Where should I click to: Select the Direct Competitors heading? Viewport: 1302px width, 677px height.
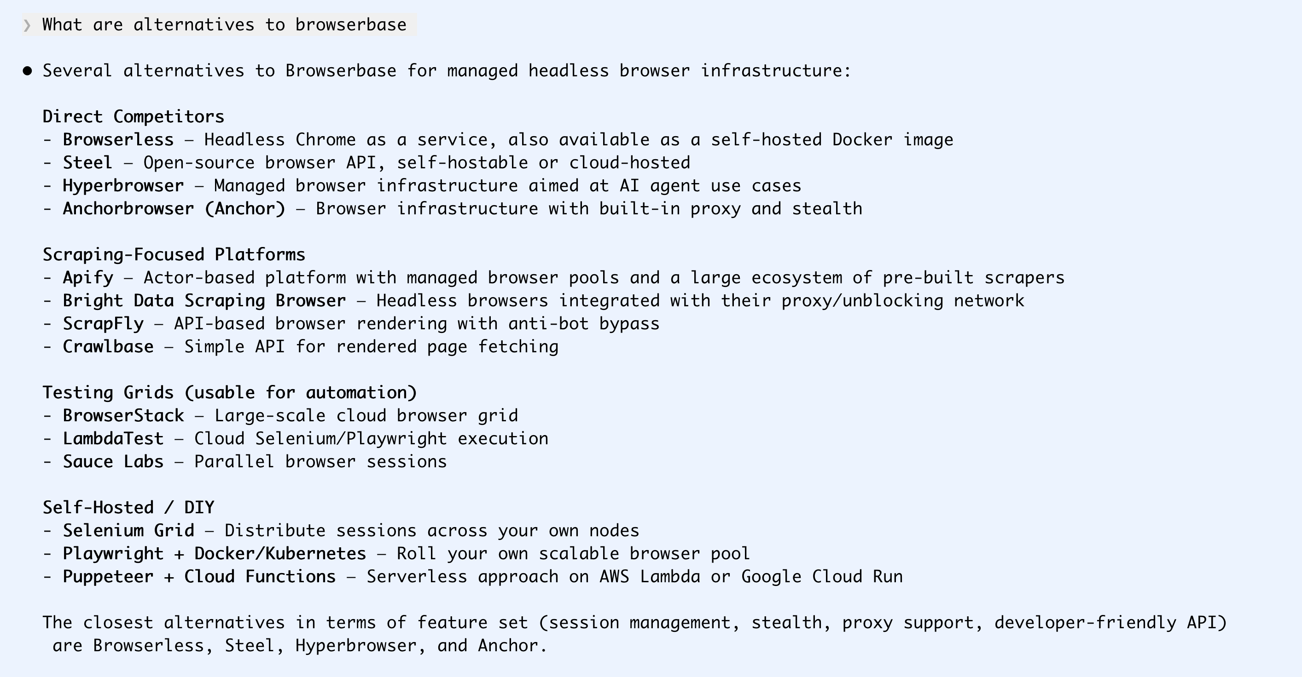(133, 117)
